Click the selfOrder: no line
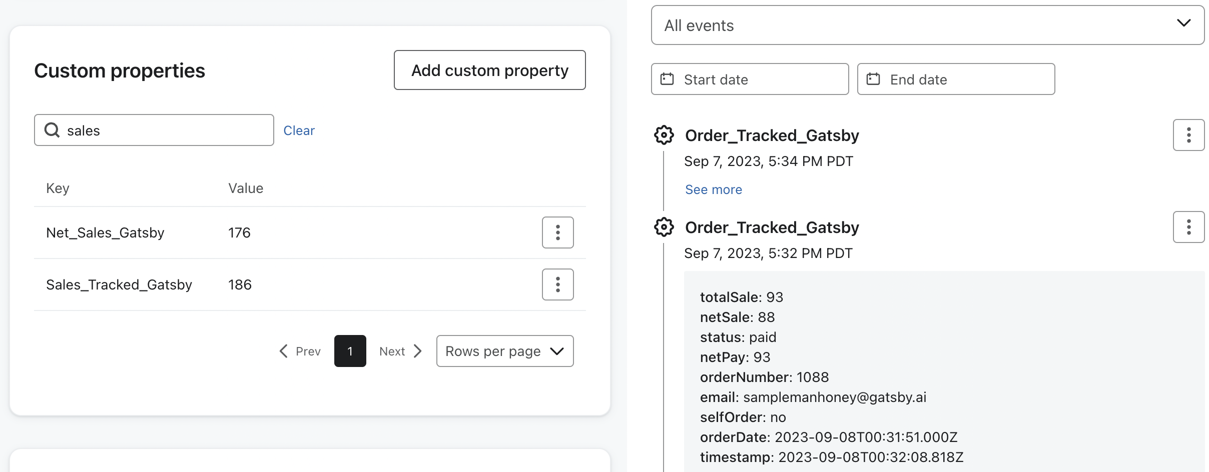This screenshot has height=472, width=1209. [x=743, y=417]
